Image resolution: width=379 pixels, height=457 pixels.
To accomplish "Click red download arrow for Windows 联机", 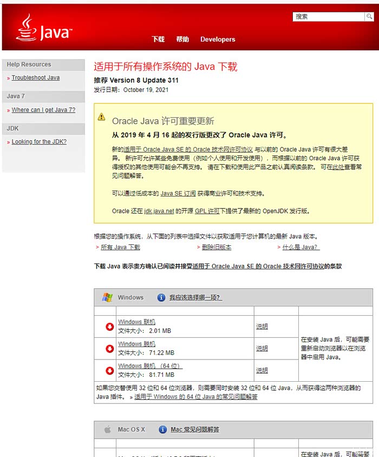I will click(x=109, y=327).
